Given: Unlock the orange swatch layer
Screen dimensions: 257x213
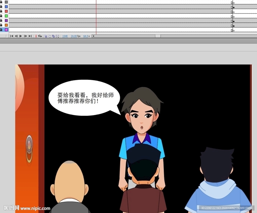Looking at the screenshot, I should pos(1,25).
